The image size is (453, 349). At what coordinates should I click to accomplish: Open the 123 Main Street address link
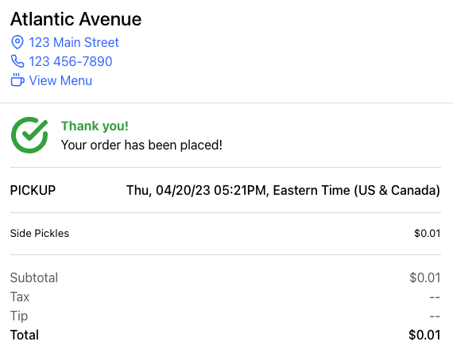[74, 42]
